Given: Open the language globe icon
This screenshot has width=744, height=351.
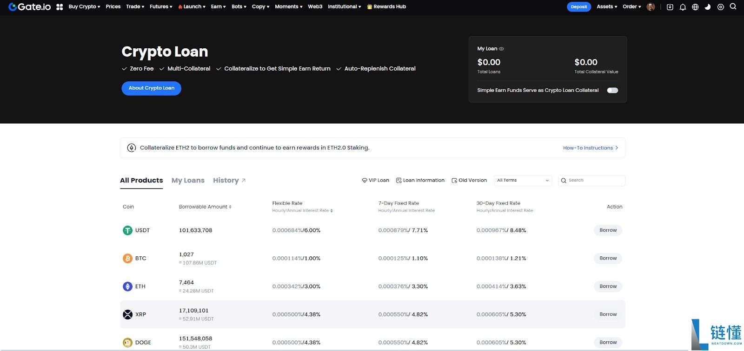Looking at the screenshot, I should coord(695,7).
